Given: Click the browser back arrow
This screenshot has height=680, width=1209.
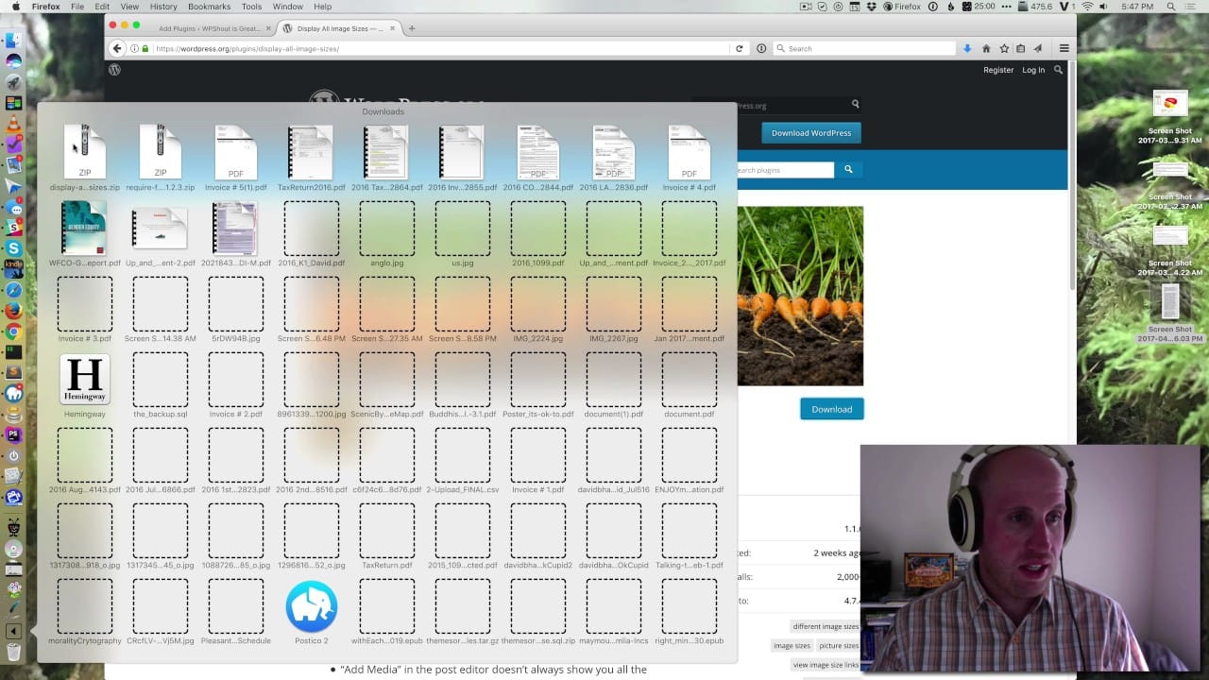Looking at the screenshot, I should [117, 48].
